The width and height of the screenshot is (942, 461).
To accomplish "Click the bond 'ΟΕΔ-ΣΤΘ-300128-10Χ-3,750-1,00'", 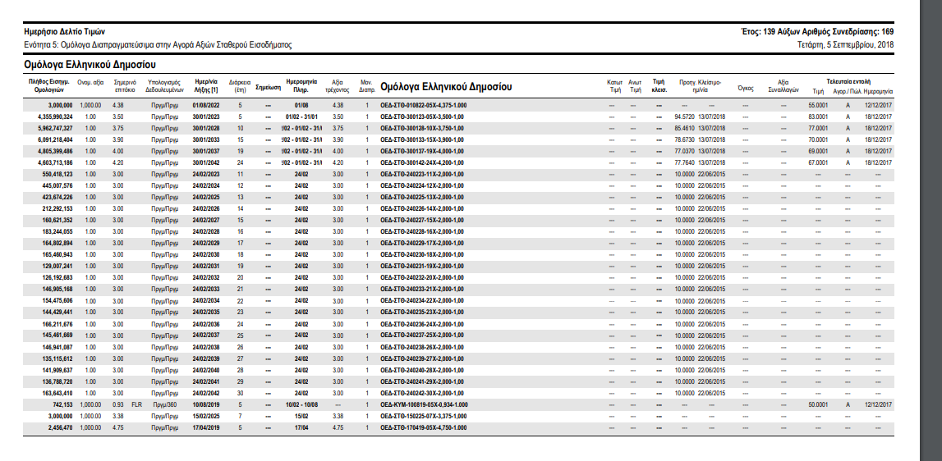I will click(422, 128).
